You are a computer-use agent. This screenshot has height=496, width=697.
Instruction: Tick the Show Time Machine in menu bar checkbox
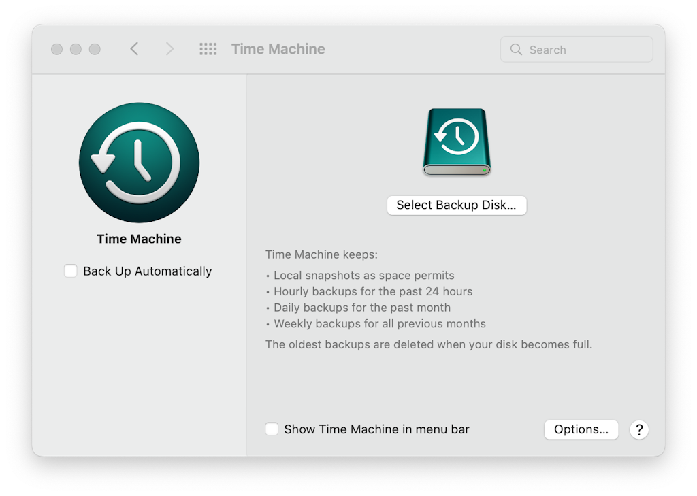tap(272, 429)
